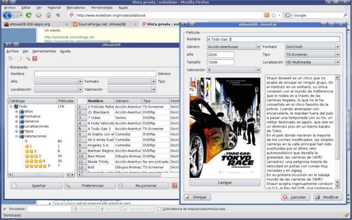The width and height of the screenshot is (352, 220).
Task: Expand the Localizaciones tree node
Action: 16,126
